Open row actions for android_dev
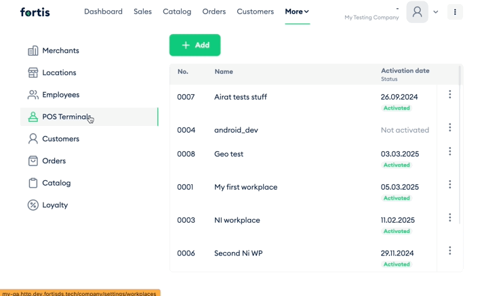 click(449, 127)
